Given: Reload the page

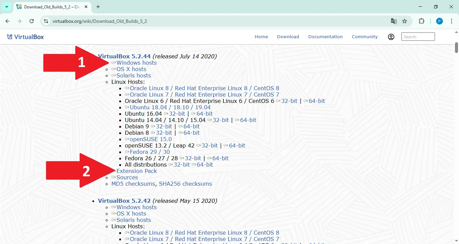Looking at the screenshot, I should (32, 21).
